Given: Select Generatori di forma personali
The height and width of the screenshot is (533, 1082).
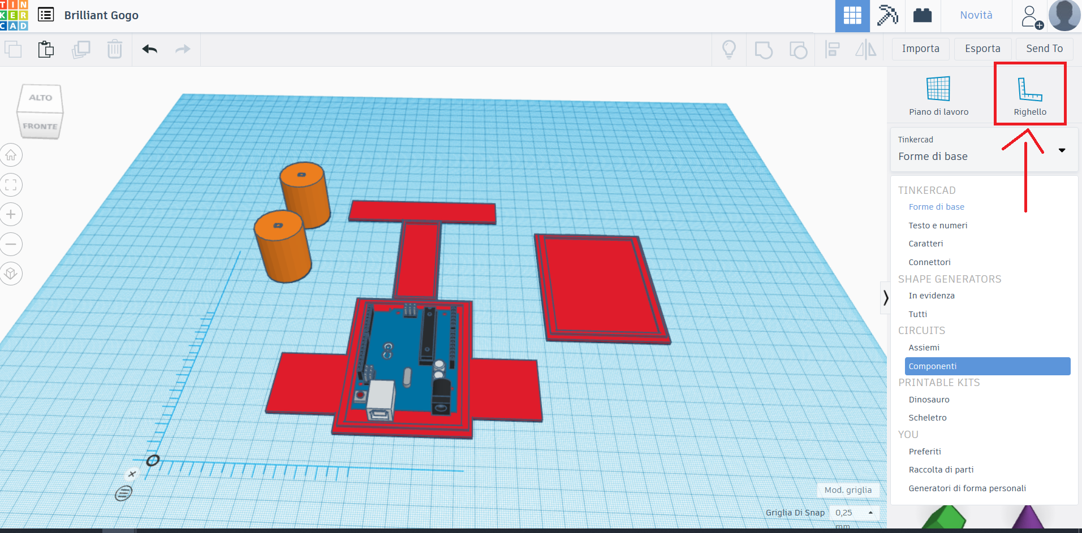Looking at the screenshot, I should point(967,488).
